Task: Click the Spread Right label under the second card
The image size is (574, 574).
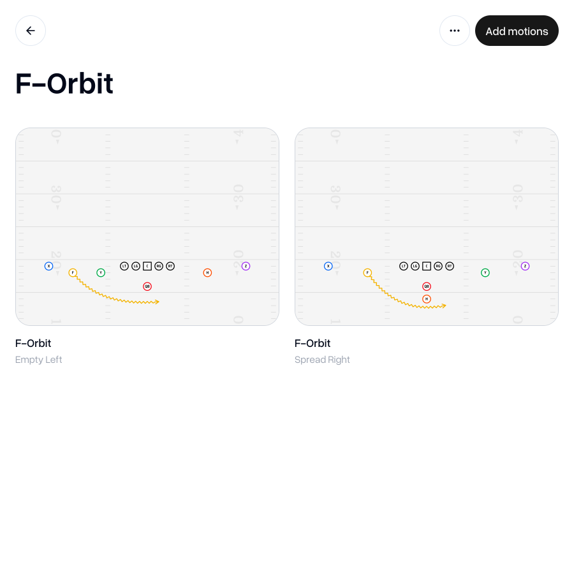Action: pos(322,360)
